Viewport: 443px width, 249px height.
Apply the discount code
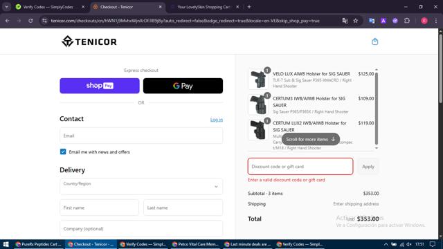[x=368, y=167]
